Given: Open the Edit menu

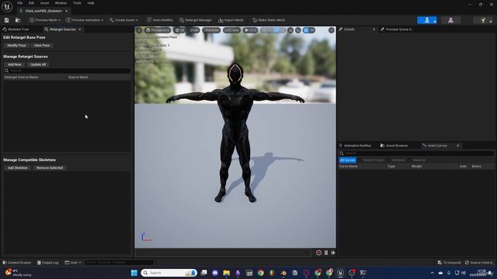Looking at the screenshot, I should coord(31,3).
